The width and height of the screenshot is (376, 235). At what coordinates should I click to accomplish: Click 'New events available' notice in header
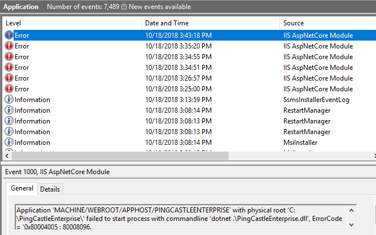click(x=160, y=7)
